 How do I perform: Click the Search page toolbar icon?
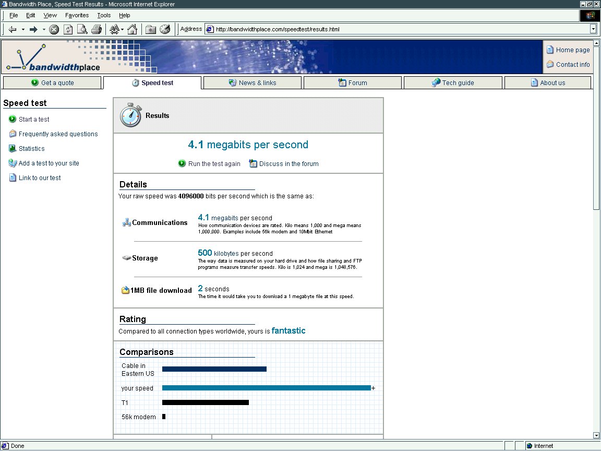[x=82, y=29]
